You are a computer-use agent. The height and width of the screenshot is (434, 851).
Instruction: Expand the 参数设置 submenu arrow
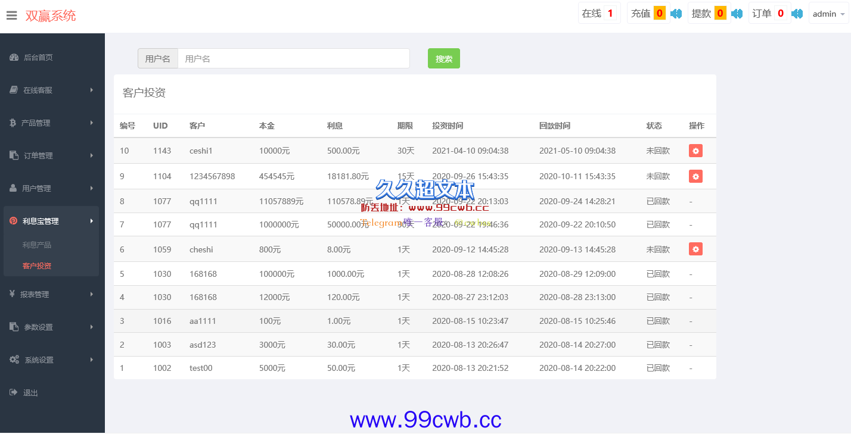(92, 327)
